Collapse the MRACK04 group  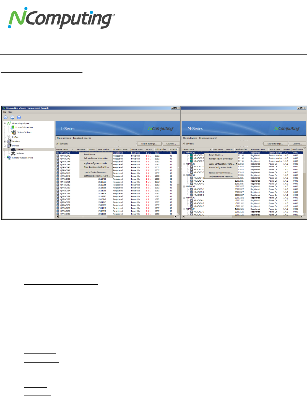tap(184, 175)
